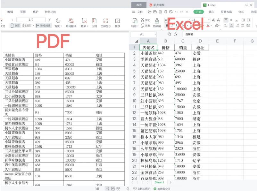Screen dimensions: 257x191
Task: Go to next PDF page arrow
Action: 49,20
